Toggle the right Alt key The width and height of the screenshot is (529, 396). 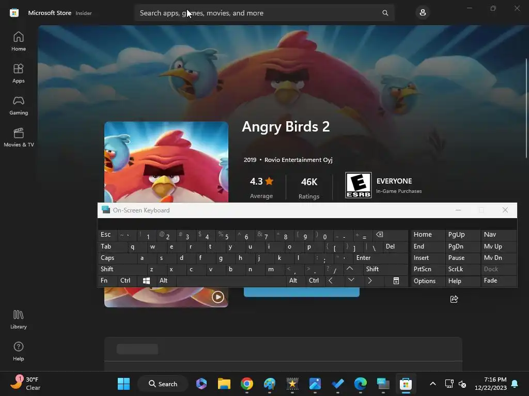(x=295, y=280)
